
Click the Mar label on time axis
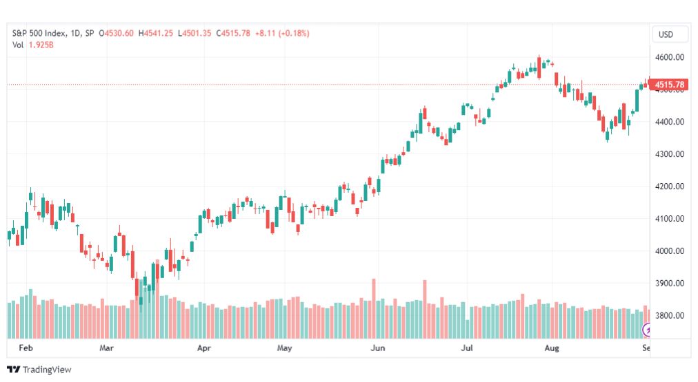[106, 348]
